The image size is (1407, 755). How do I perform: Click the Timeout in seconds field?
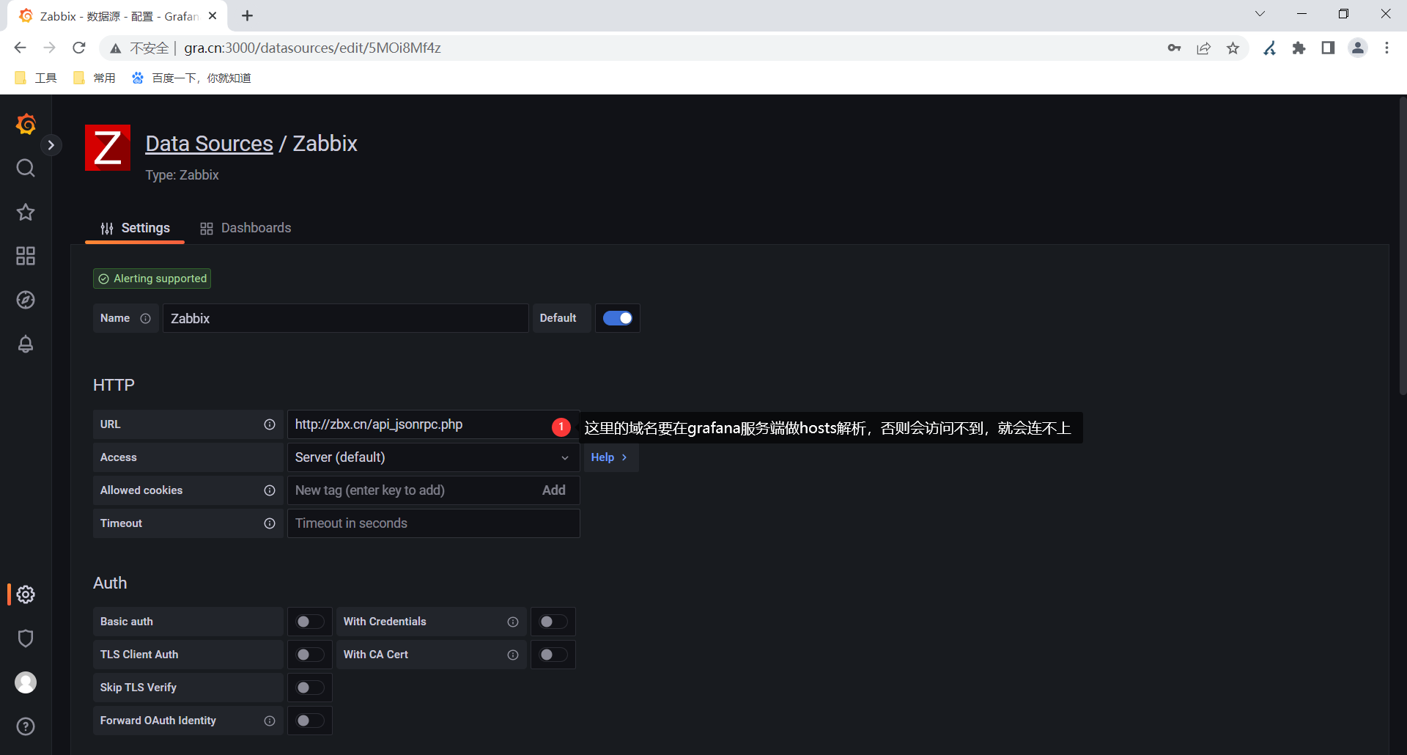[x=433, y=523]
